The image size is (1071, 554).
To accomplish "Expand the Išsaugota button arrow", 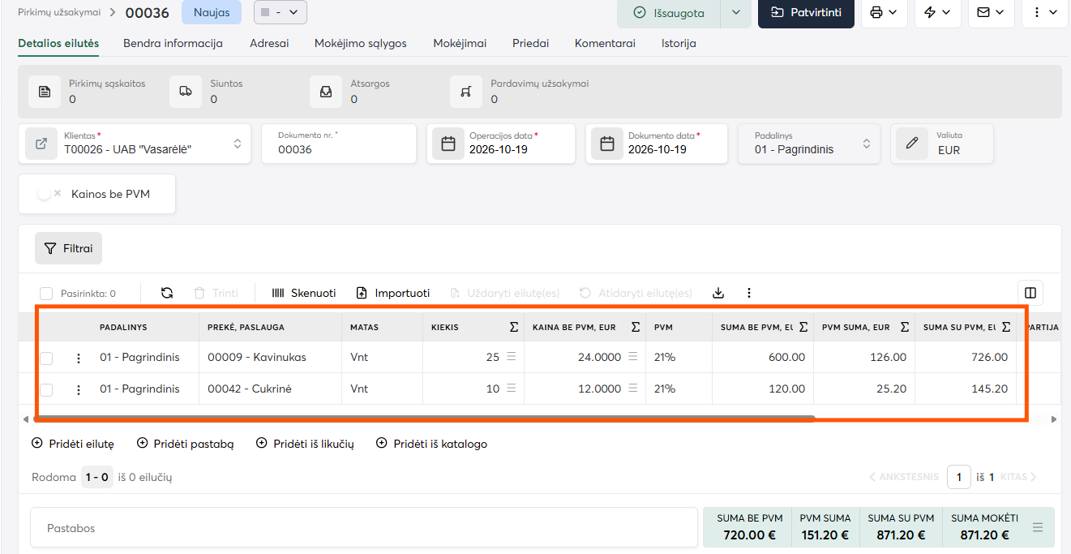I will pos(736,12).
